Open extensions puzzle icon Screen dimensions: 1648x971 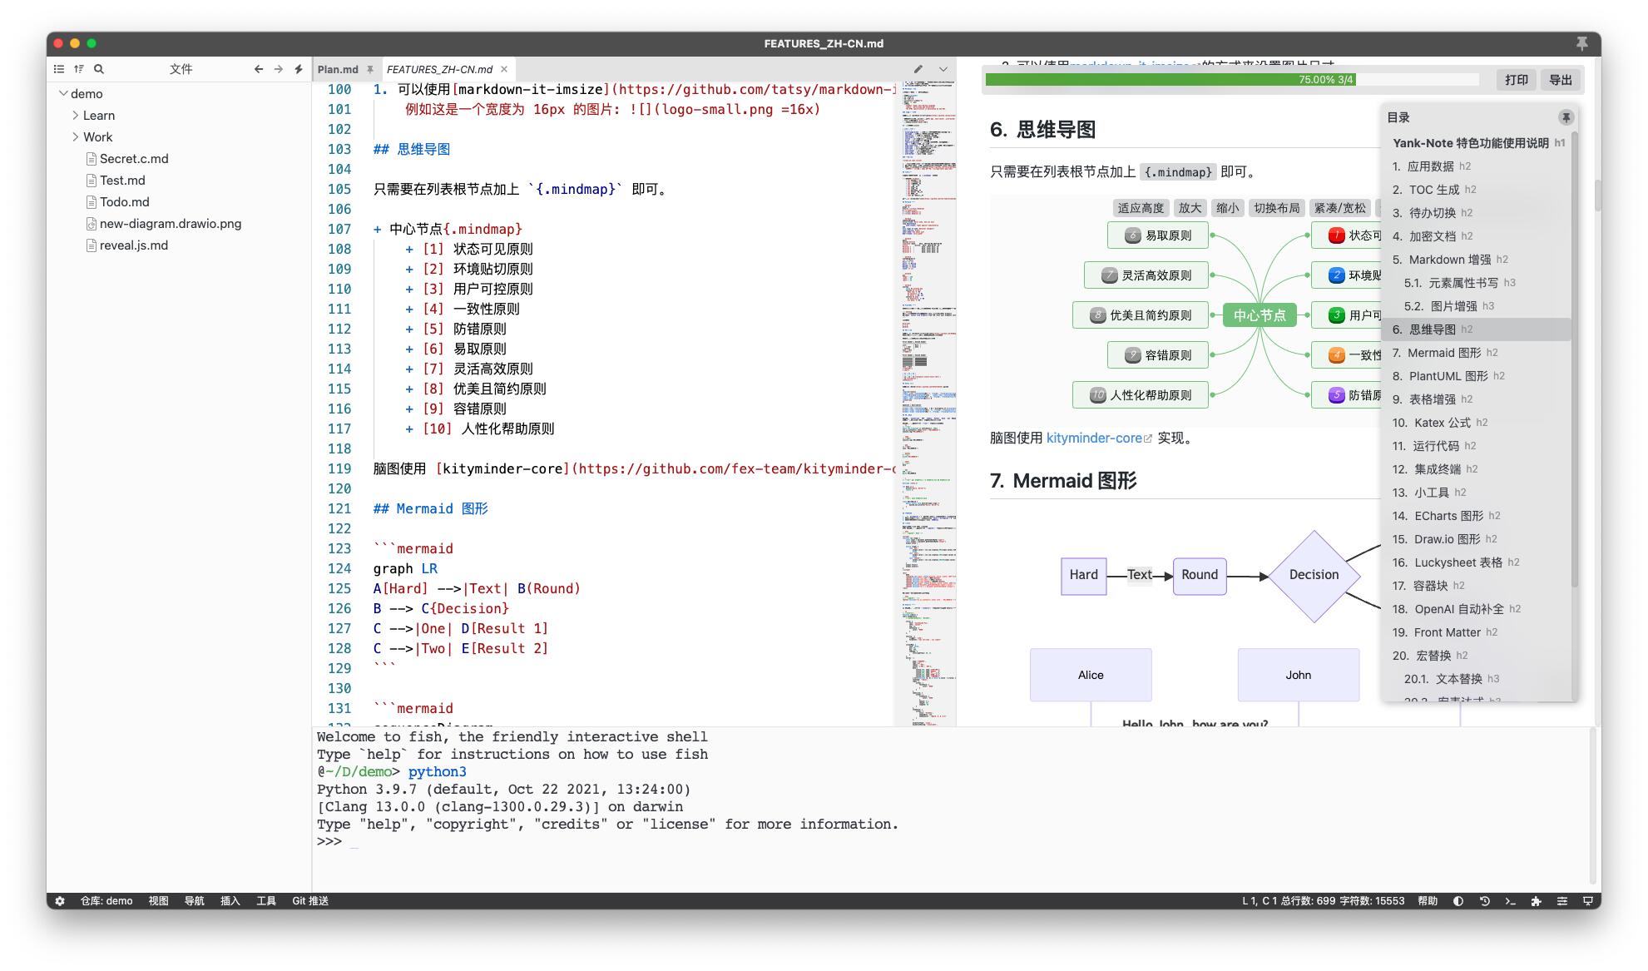tap(1536, 900)
